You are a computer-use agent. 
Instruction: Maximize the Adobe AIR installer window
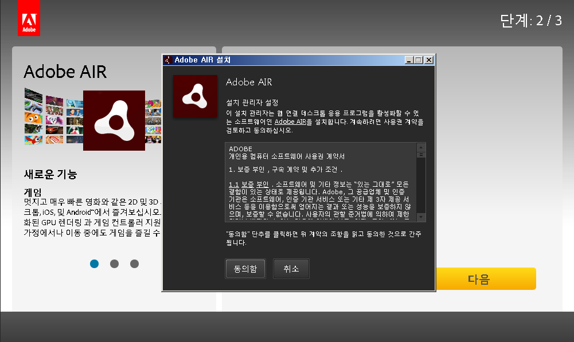pos(419,60)
